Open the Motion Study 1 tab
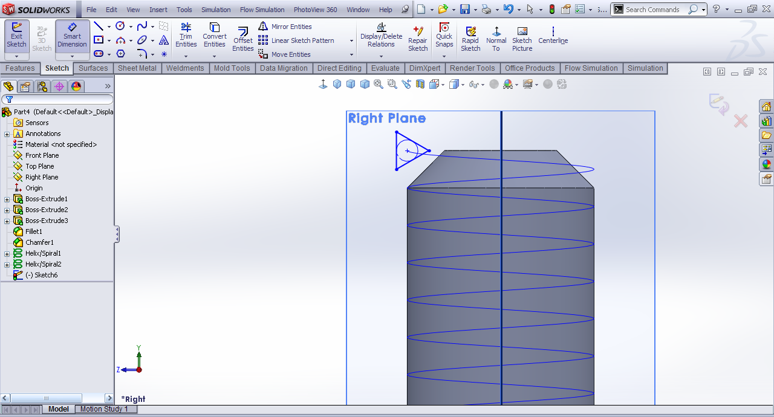 pos(104,409)
